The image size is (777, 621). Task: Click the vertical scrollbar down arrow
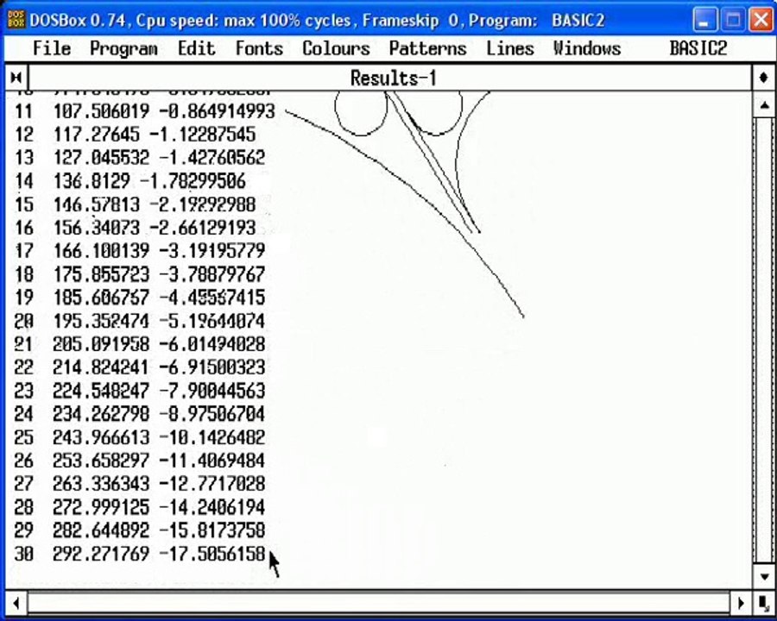[764, 576]
